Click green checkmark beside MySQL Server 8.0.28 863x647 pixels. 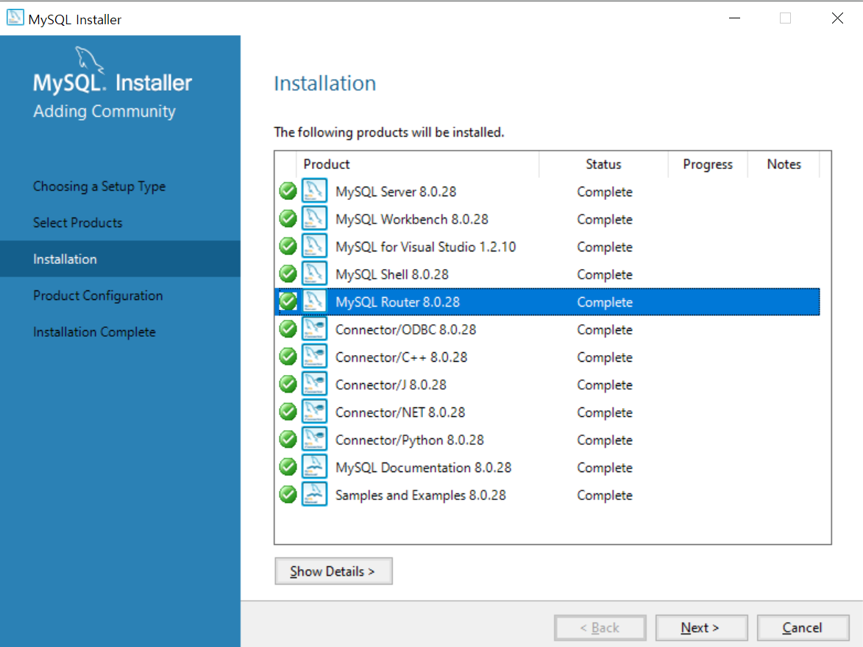click(288, 191)
